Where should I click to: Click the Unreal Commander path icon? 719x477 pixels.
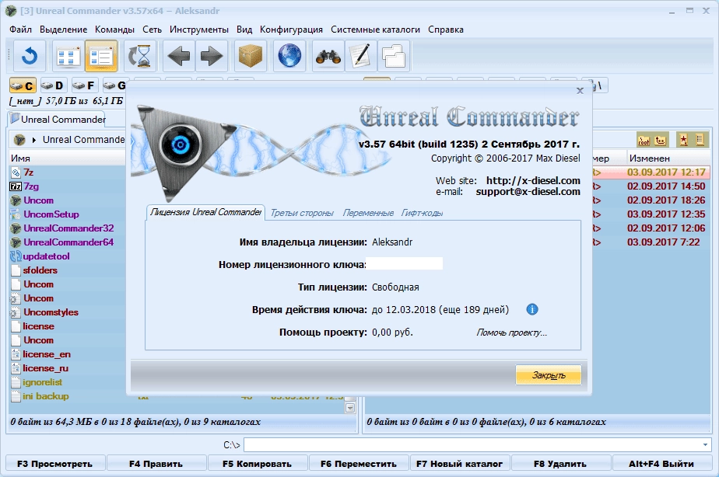tap(19, 140)
